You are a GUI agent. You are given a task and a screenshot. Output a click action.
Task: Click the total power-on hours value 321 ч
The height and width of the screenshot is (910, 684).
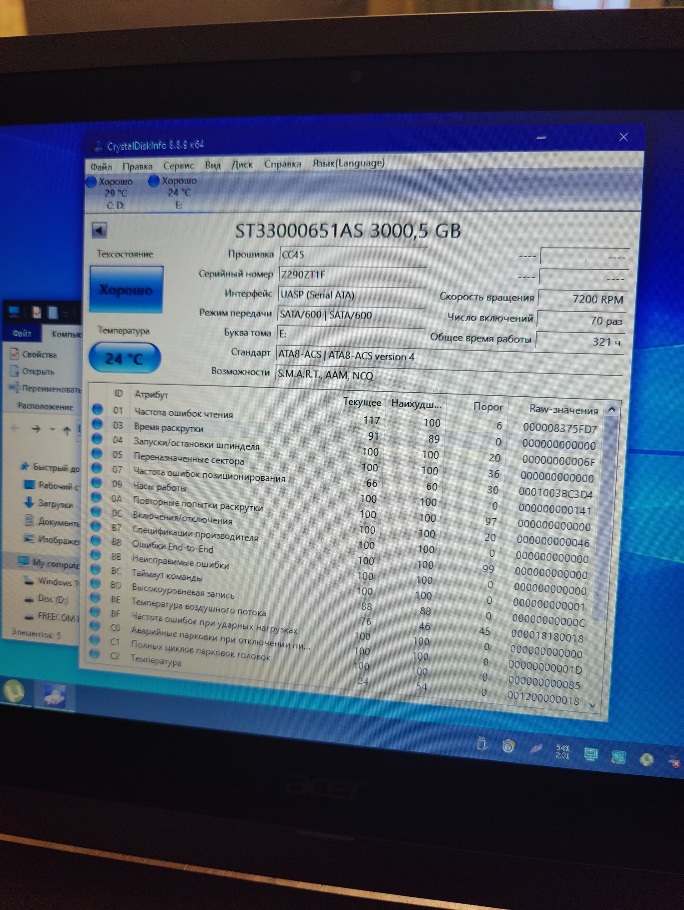pyautogui.click(x=580, y=340)
